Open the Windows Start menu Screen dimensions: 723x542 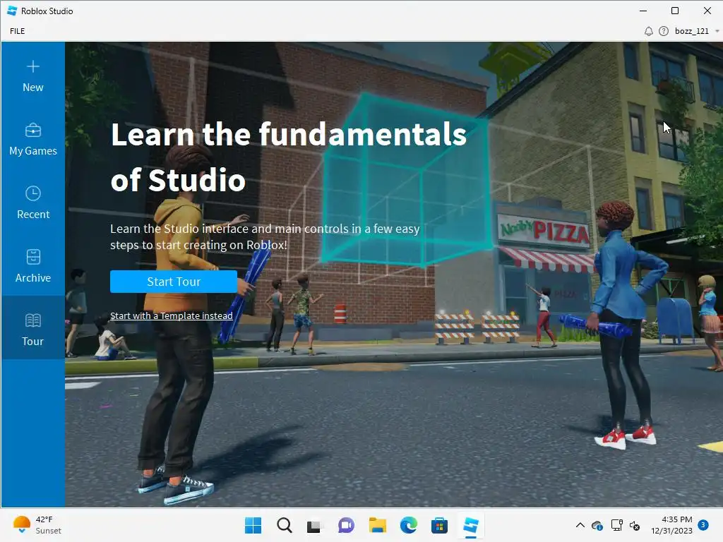point(253,525)
